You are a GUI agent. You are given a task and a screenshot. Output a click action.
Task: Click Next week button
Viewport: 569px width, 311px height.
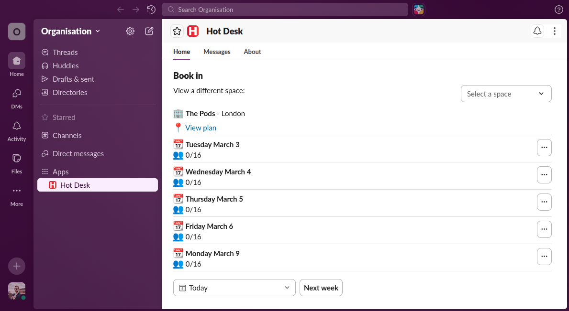(x=321, y=288)
